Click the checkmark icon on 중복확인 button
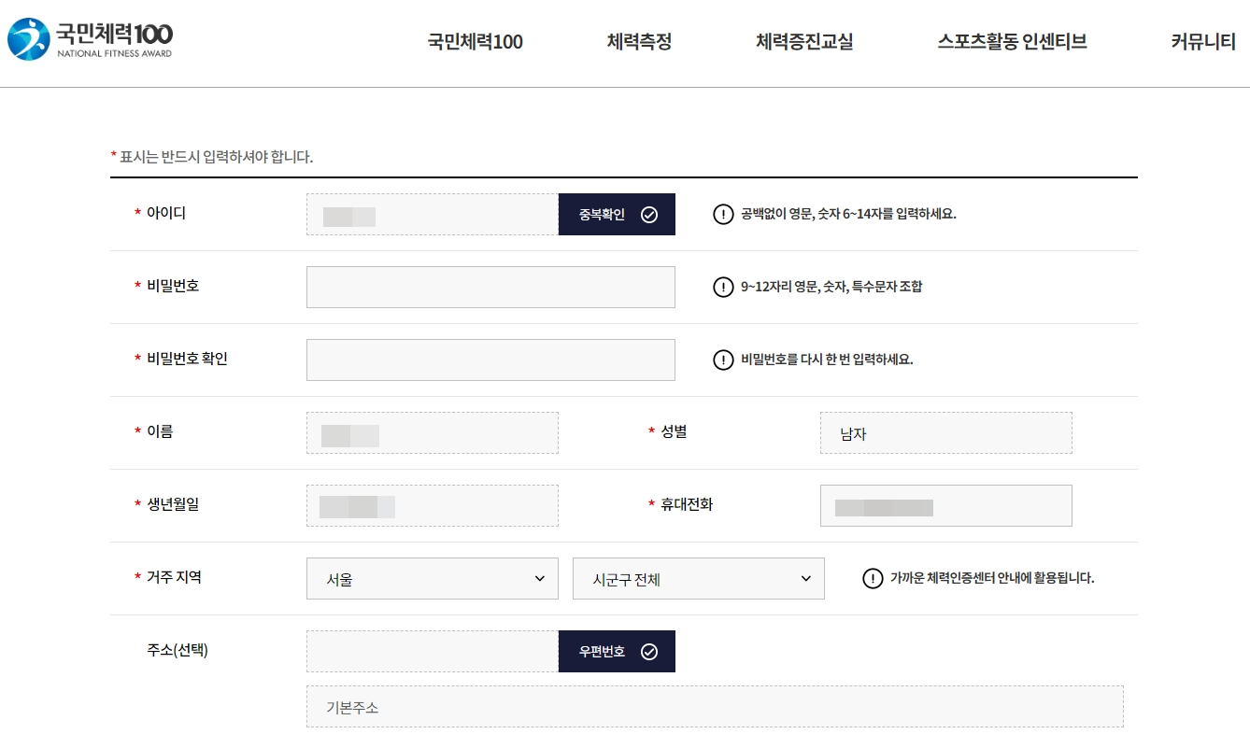1250x734 pixels. (649, 214)
